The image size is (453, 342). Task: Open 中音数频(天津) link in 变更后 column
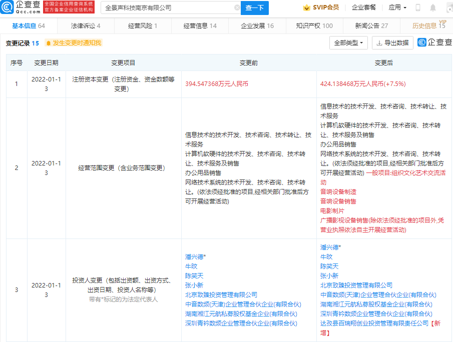click(x=378, y=295)
